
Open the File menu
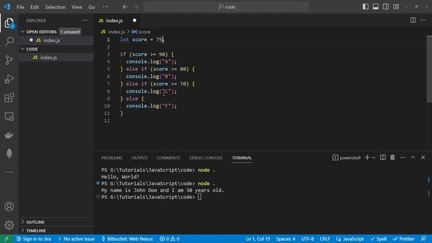20,7
